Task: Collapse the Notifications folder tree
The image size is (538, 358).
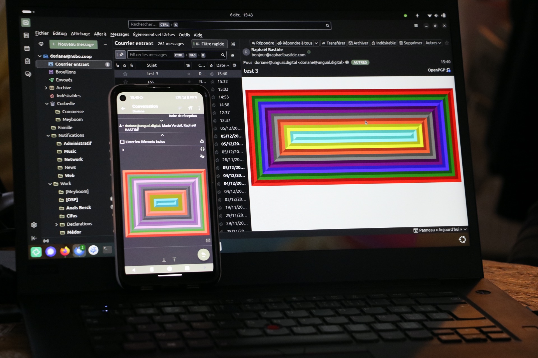Action: point(48,135)
